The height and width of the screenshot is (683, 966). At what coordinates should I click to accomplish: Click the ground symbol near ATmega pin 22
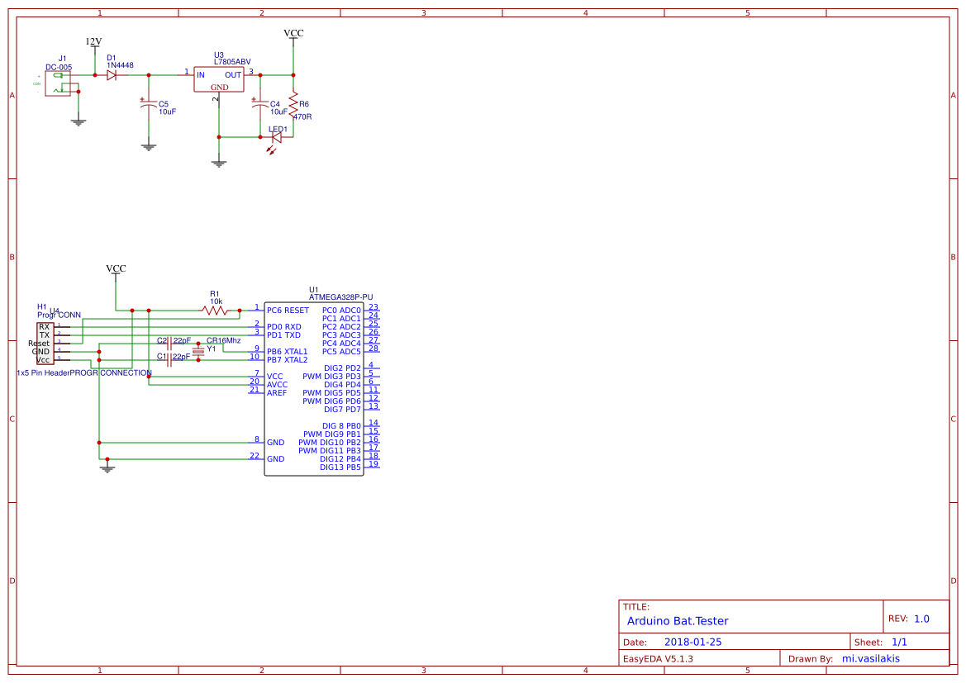[107, 468]
